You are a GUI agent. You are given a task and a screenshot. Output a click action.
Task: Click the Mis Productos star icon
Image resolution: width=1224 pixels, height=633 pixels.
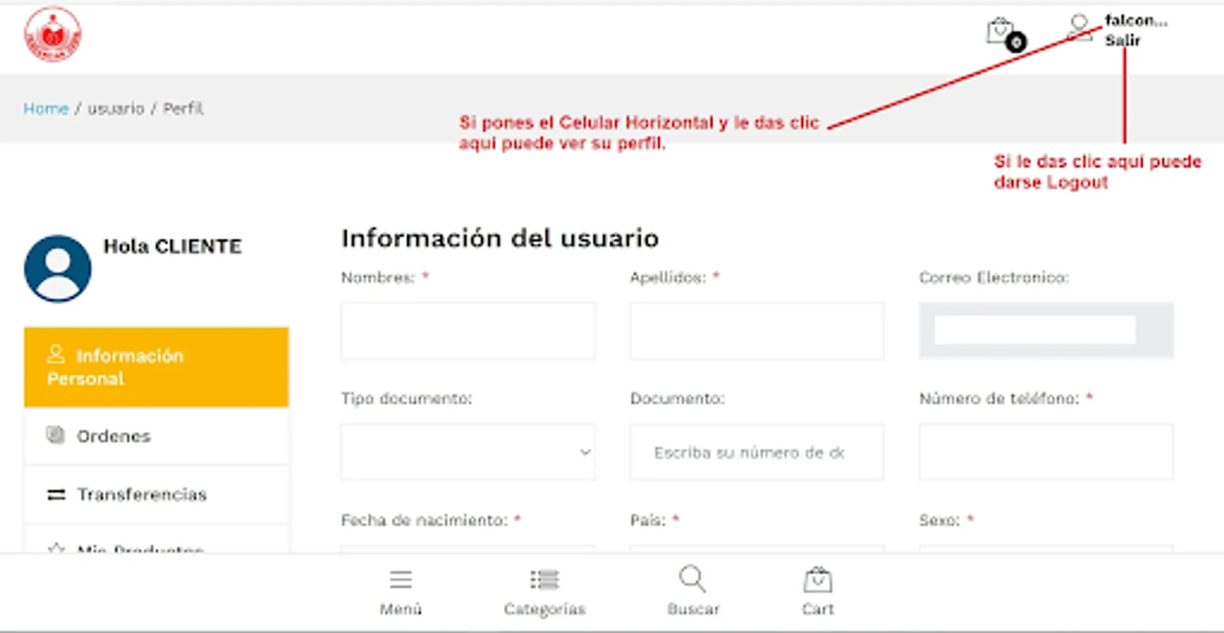(56, 549)
